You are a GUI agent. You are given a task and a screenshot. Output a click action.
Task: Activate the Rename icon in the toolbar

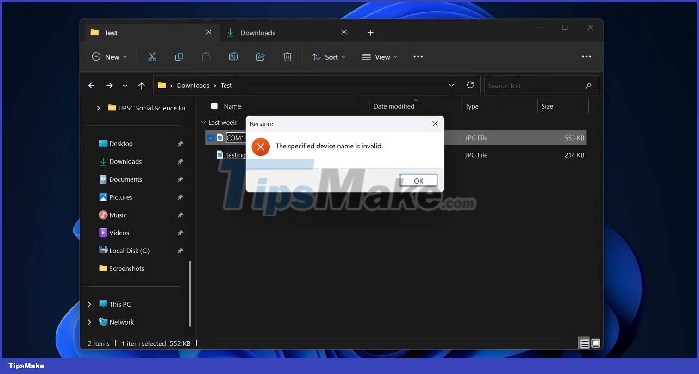pos(233,56)
